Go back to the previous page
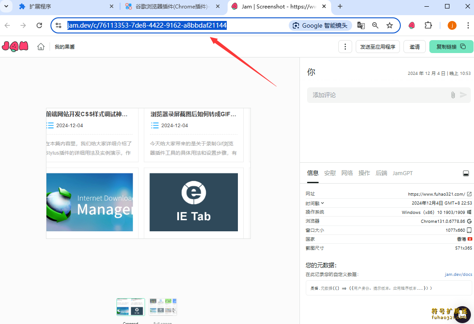The height and width of the screenshot is (324, 474). (x=8, y=25)
